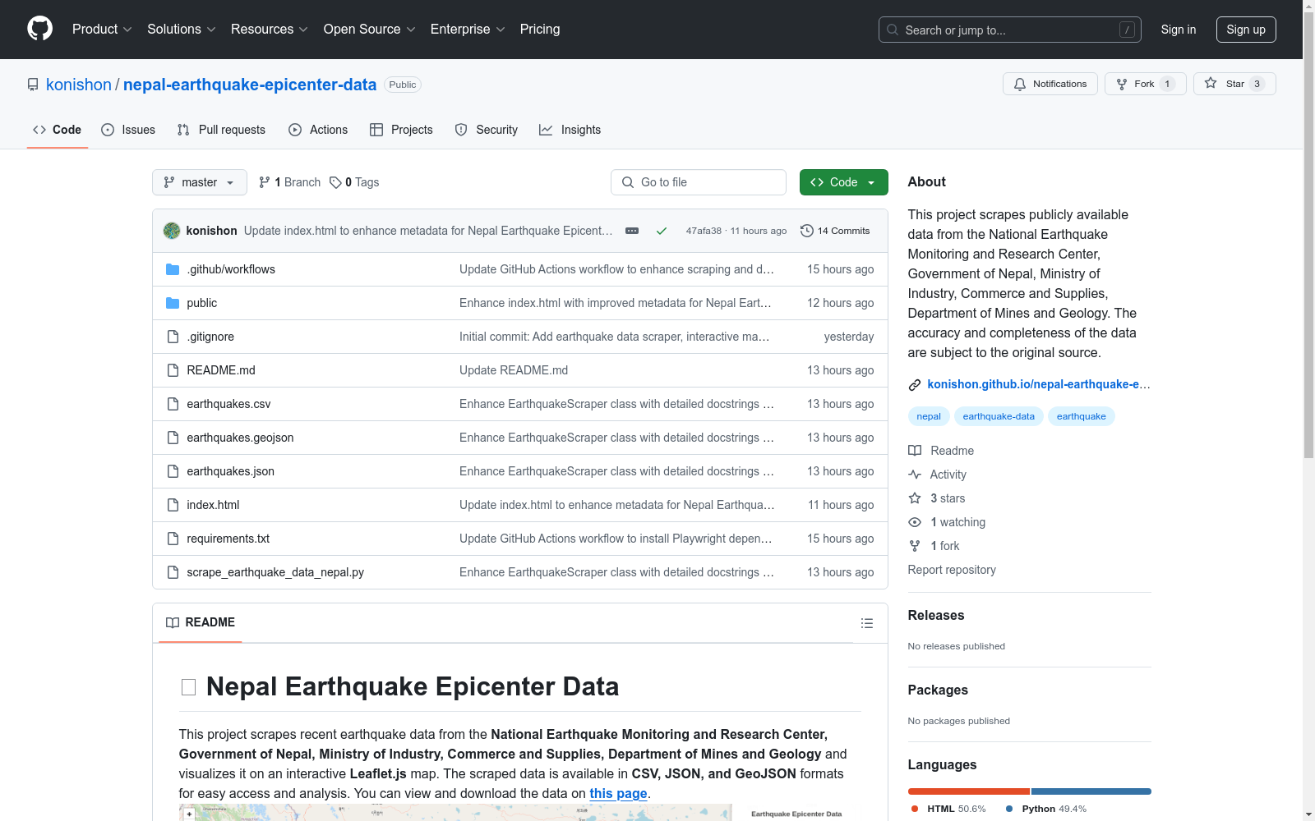Image resolution: width=1315 pixels, height=821 pixels.
Task: Click the green commit status checkmark
Action: (662, 231)
